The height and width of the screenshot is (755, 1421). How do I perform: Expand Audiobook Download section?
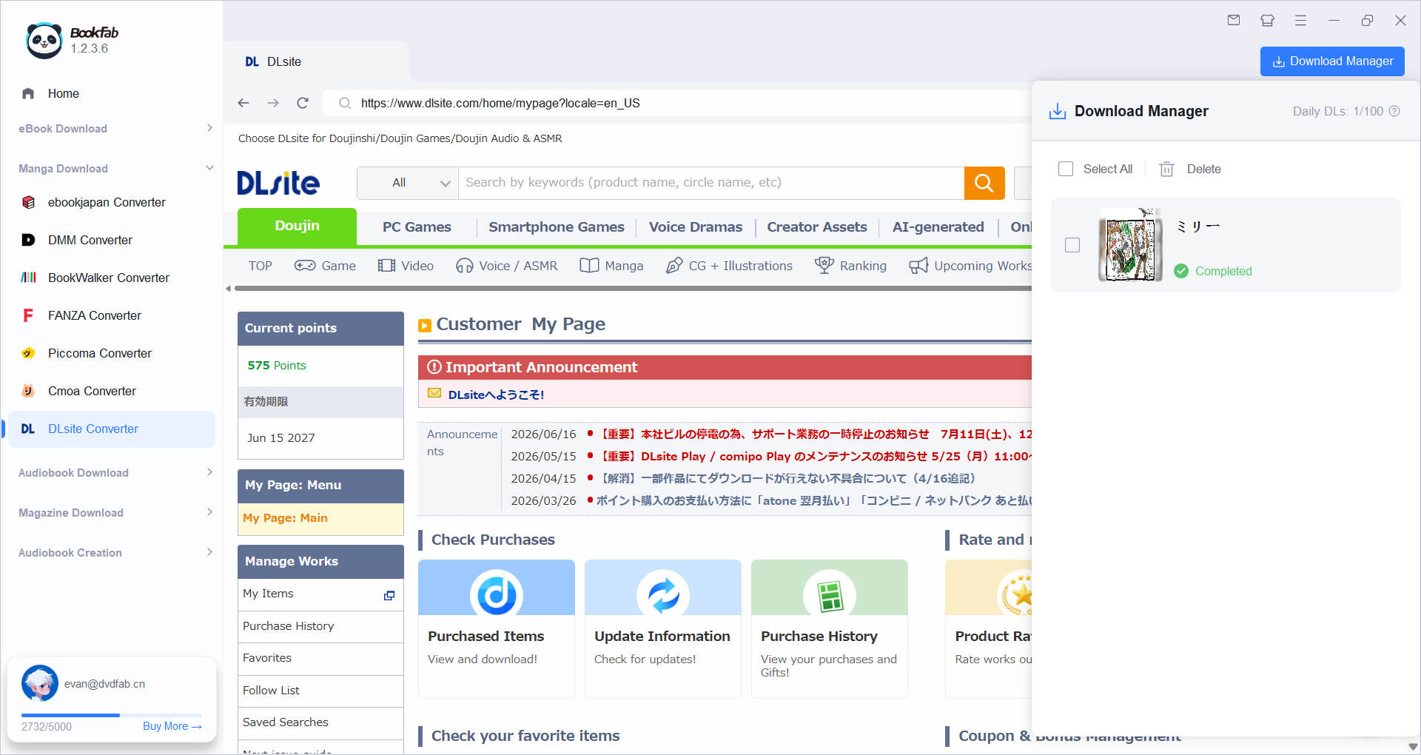pyautogui.click(x=209, y=472)
